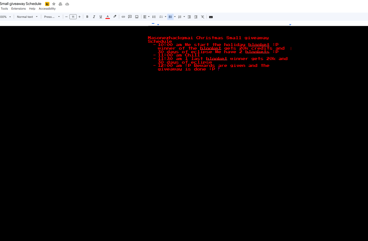
Task: Expand the bulleted list options arrow
Action: [175, 17]
